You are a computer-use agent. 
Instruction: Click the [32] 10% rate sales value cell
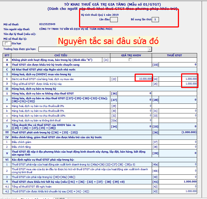tap(135, 116)
